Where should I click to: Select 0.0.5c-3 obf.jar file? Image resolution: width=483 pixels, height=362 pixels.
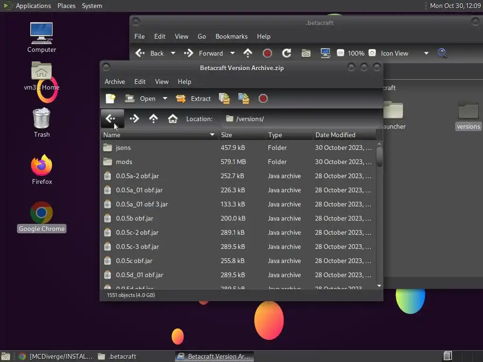pos(238,247)
